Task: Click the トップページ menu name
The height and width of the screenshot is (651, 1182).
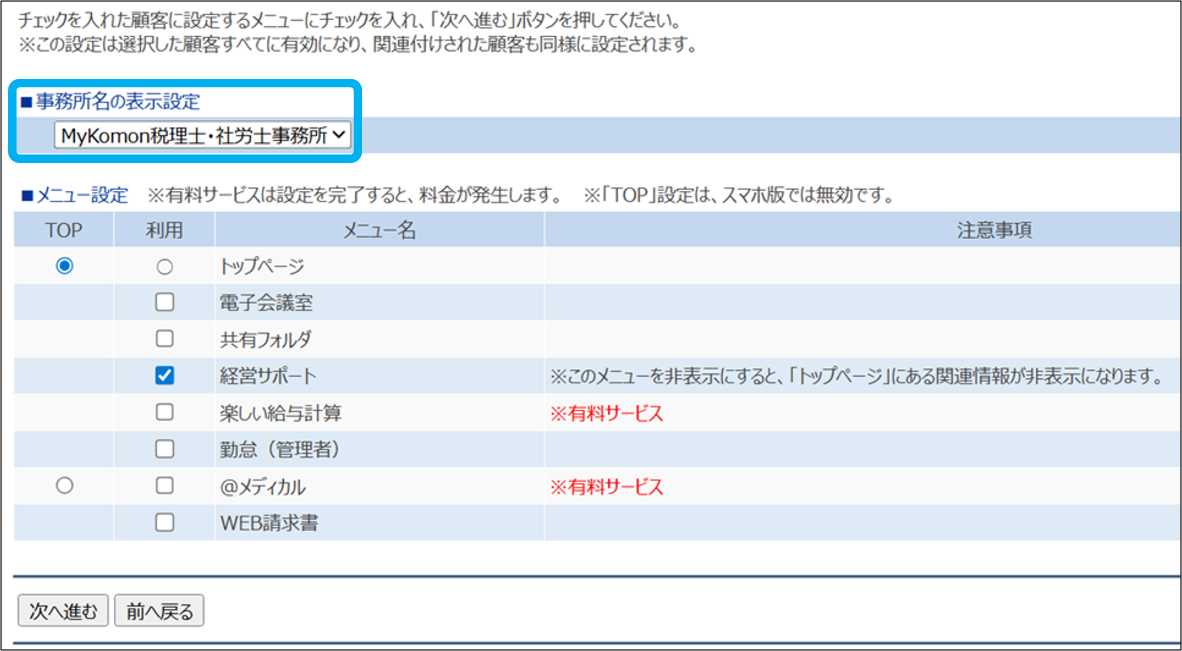Action: (x=262, y=266)
